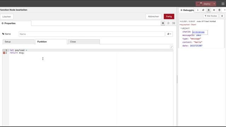Click the highlighted chatId value

point(198,32)
